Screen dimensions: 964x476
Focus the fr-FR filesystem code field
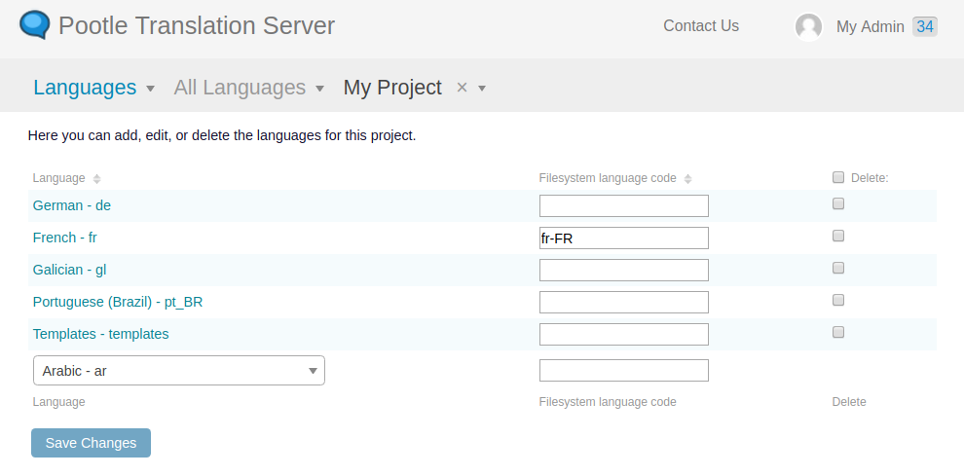tap(624, 238)
